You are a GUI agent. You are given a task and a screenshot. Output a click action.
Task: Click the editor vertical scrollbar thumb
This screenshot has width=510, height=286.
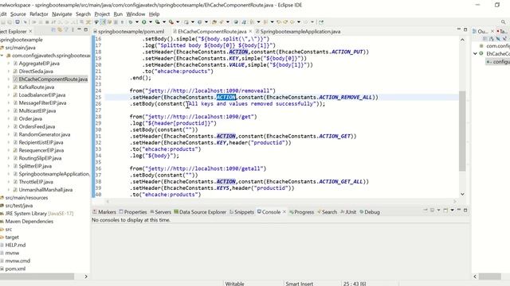pos(462,131)
